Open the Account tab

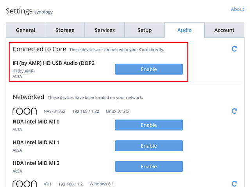coord(224,30)
